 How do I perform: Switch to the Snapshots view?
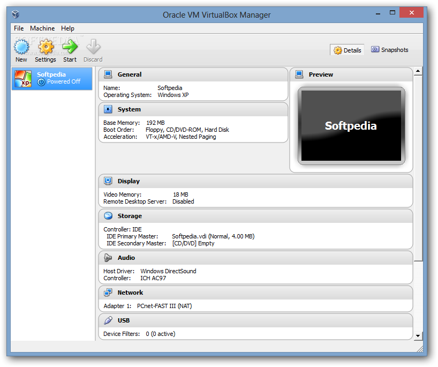(390, 50)
